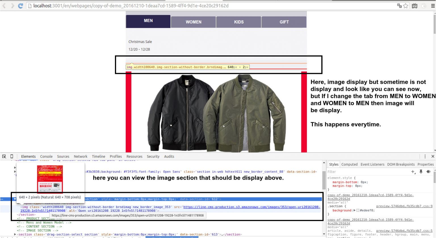Screen dimensions: 436x238
Task: Switch to the Console panel
Action: pos(46,156)
